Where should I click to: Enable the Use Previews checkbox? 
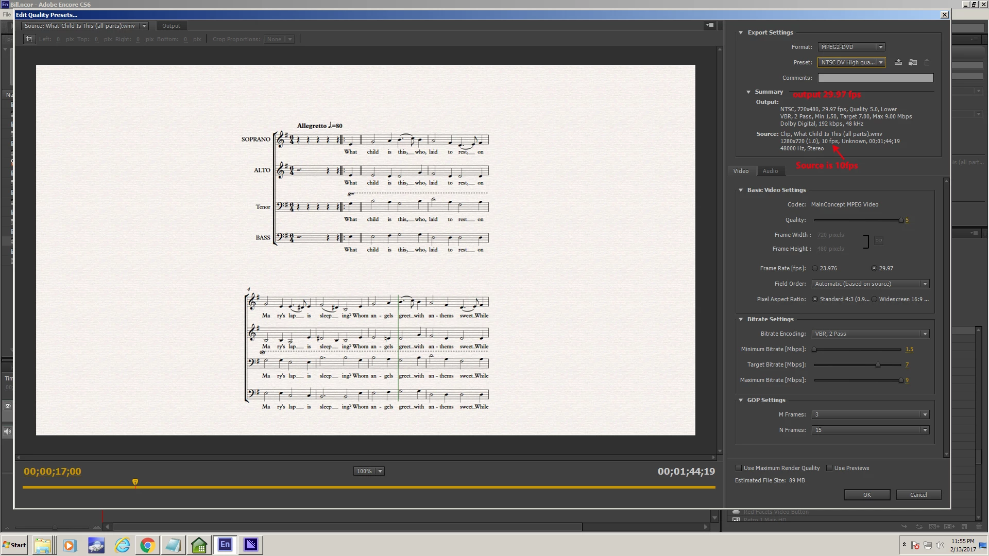tap(829, 468)
